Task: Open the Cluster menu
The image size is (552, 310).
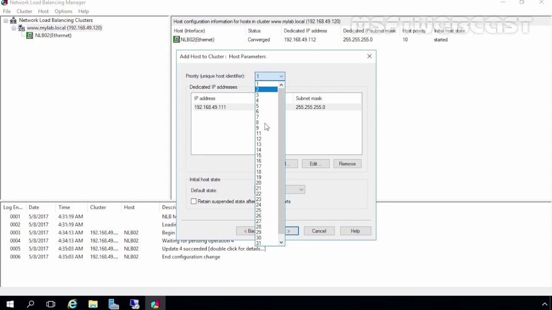Action: [x=25, y=11]
